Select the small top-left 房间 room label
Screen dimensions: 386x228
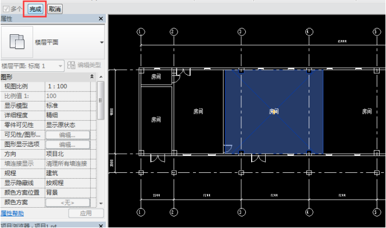click(x=156, y=77)
